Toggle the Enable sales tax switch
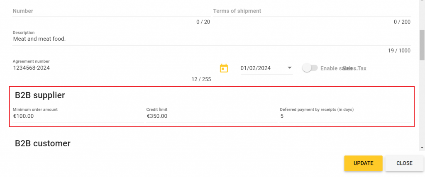Image resolution: width=425 pixels, height=177 pixels. click(x=310, y=68)
